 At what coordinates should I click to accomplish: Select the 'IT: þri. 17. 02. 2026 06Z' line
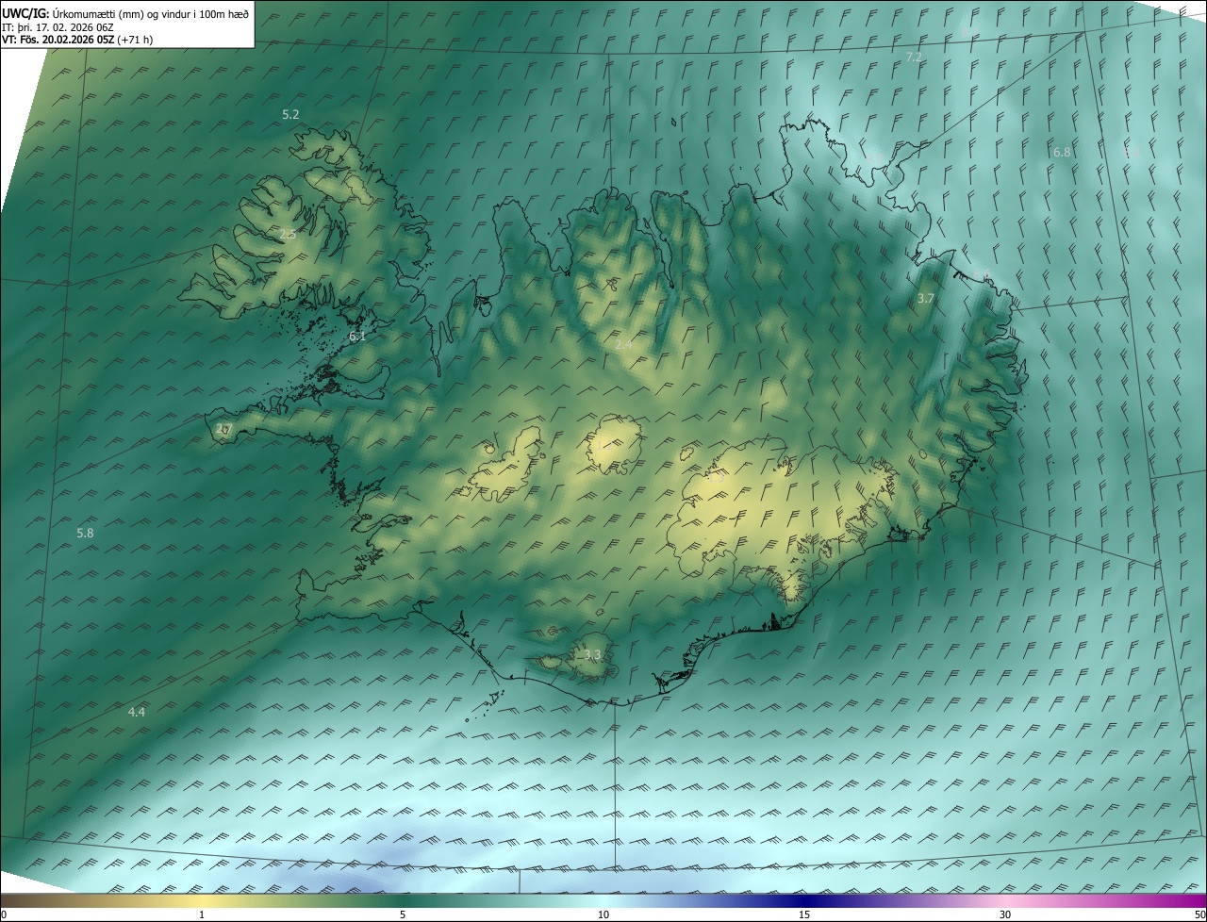coord(58,26)
